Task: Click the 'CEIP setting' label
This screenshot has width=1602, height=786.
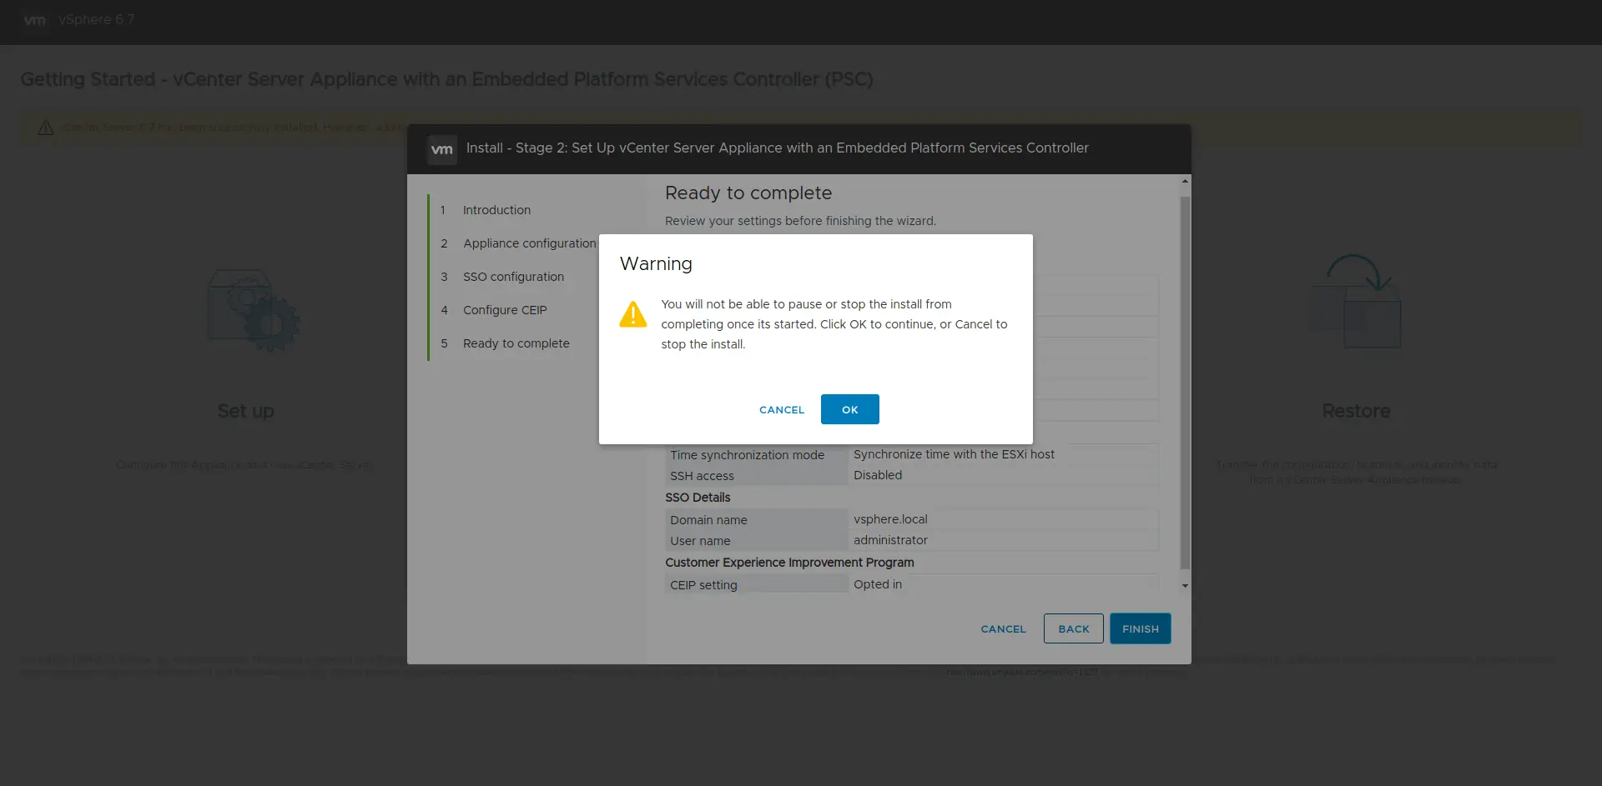Action: (x=703, y=585)
